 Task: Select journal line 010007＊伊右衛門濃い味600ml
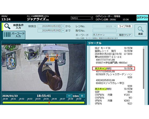112,63
